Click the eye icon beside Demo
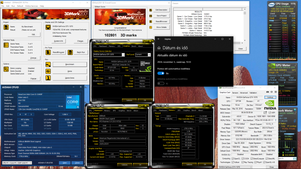The height and width of the screenshot is (169, 301). (48, 71)
